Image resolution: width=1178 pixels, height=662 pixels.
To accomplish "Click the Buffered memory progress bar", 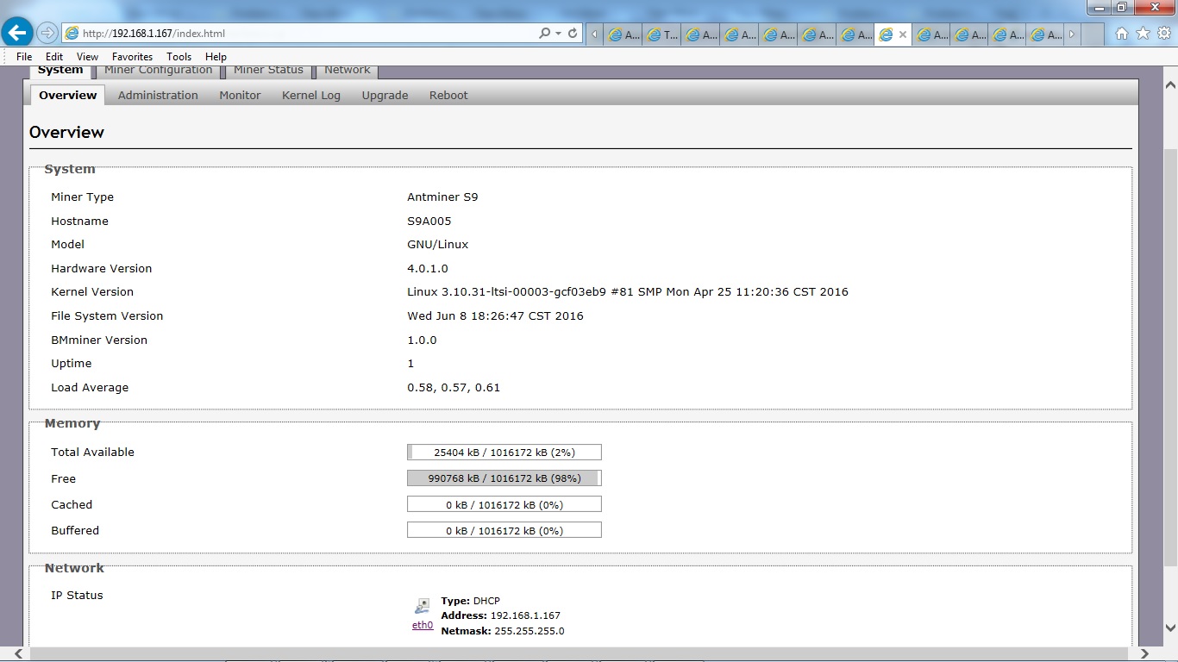I will click(x=504, y=530).
